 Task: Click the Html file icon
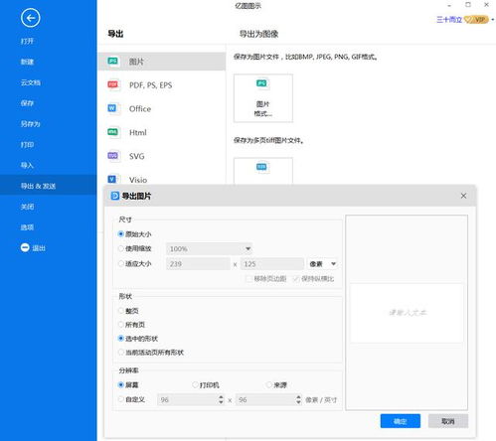tap(113, 132)
